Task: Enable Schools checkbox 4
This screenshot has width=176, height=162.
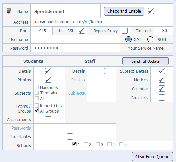Action: click(x=109, y=144)
